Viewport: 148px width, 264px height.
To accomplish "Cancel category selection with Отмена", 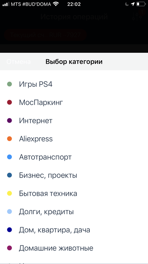I will pos(19,61).
